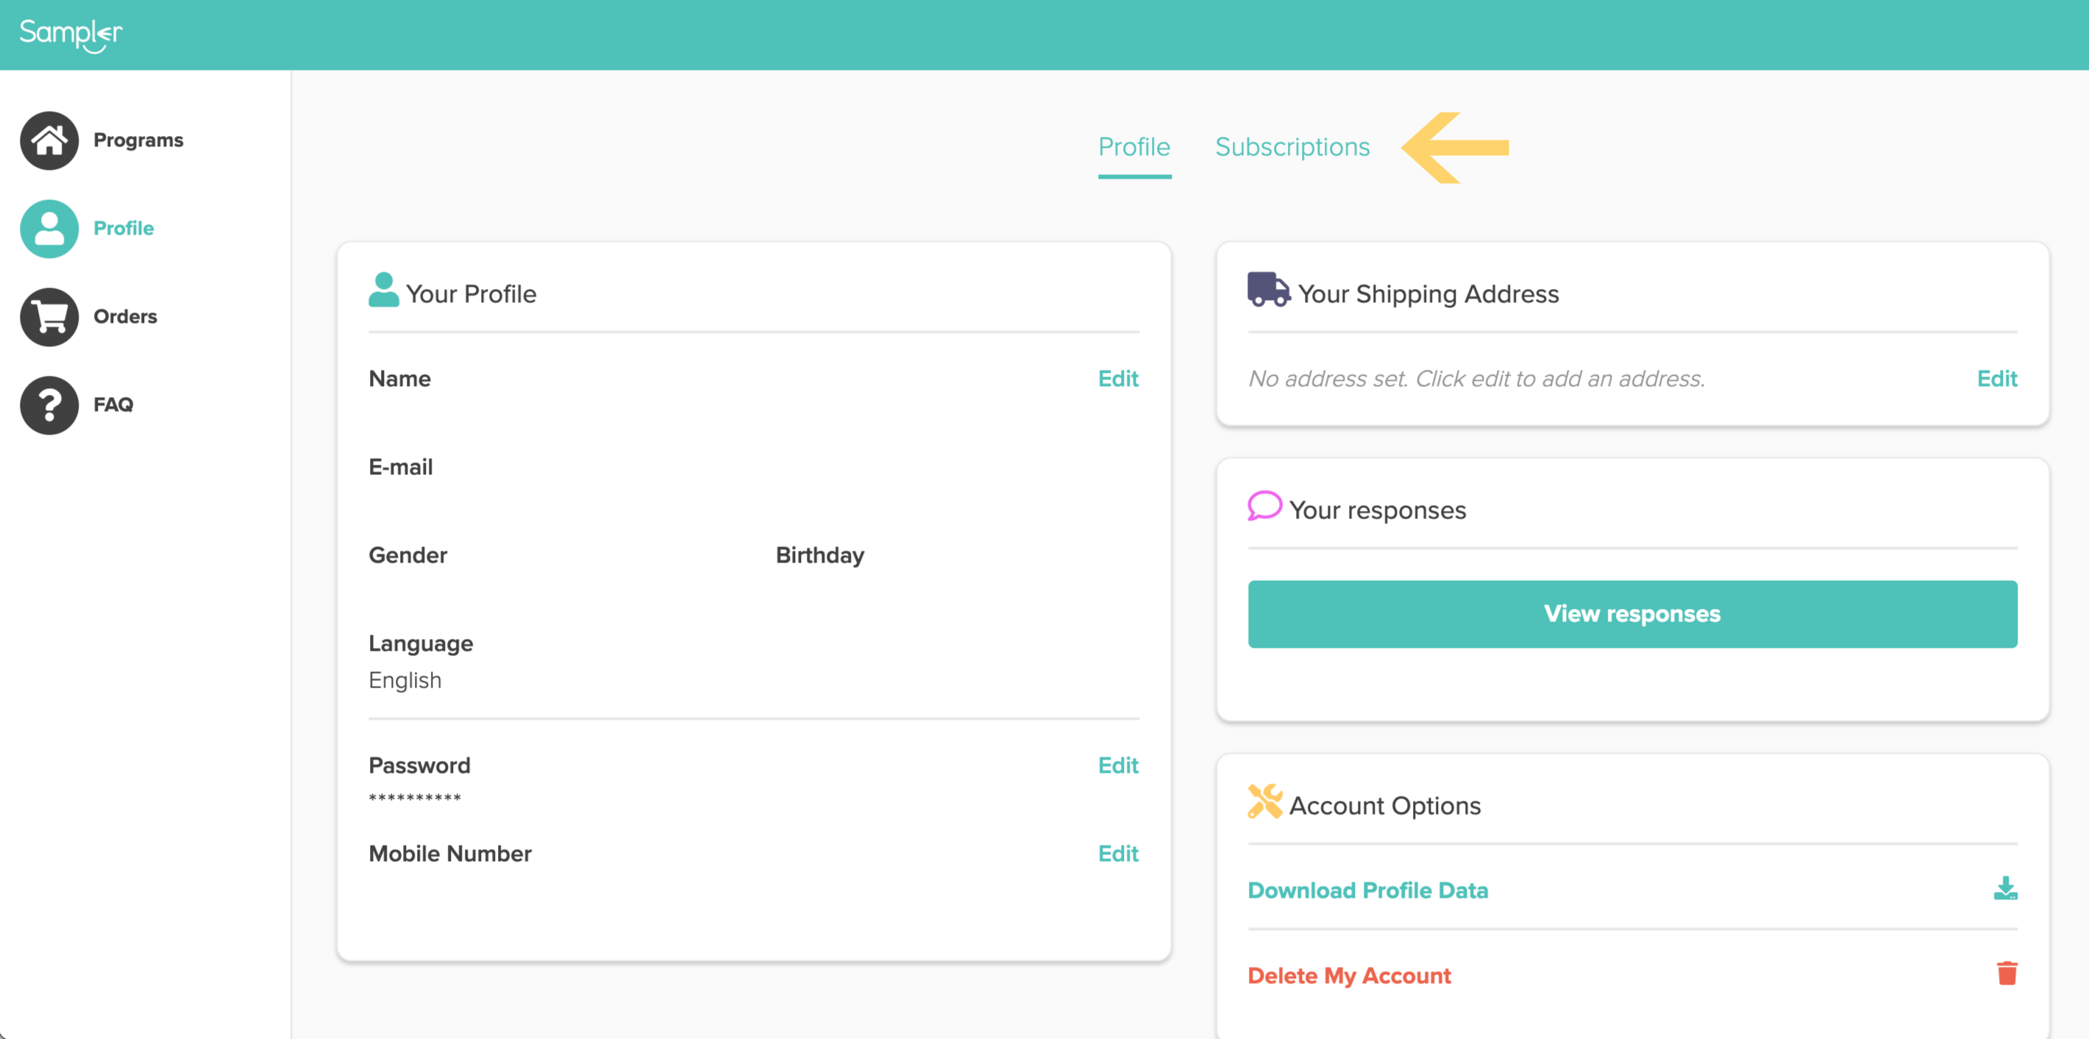Edit the Name field
The image size is (2089, 1039).
(1118, 379)
